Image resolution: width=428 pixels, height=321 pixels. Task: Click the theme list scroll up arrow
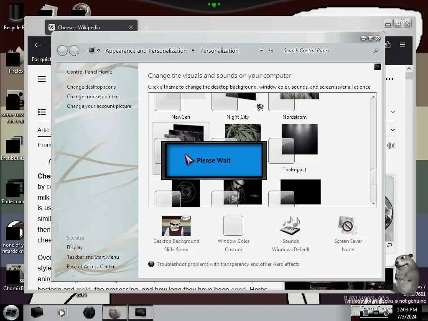[373, 97]
